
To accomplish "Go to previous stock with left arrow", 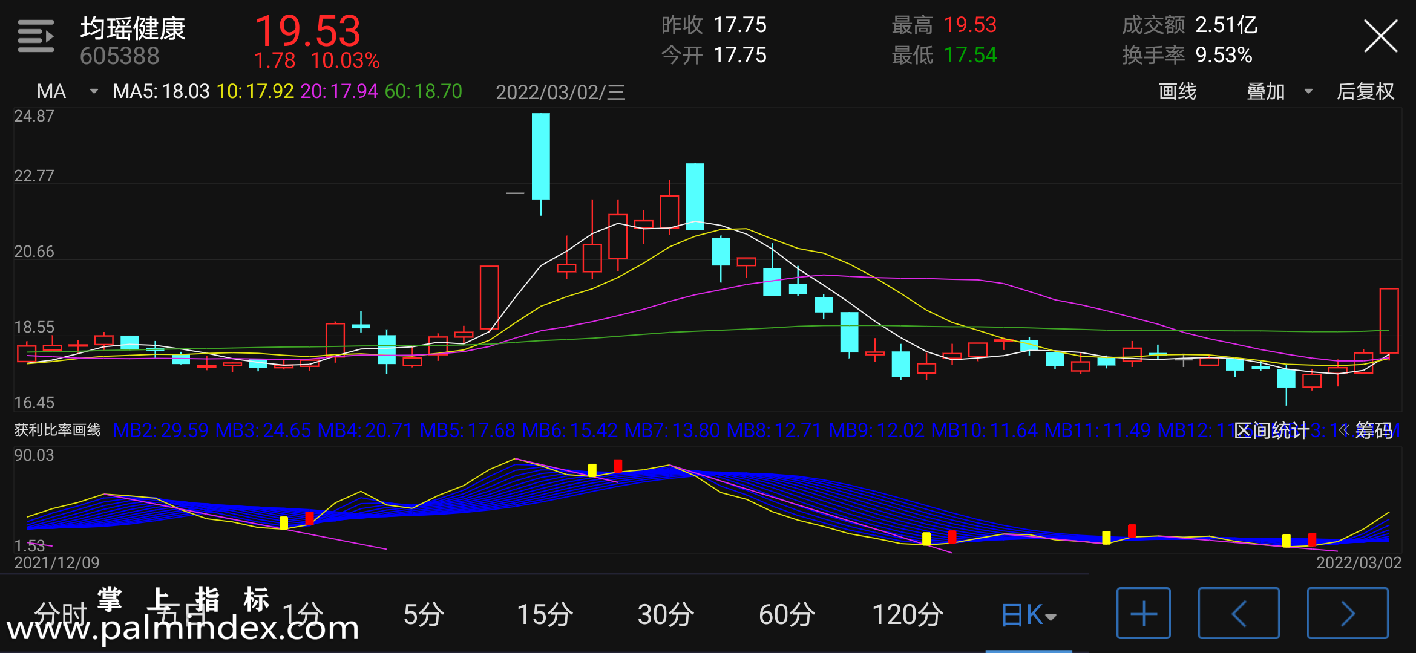I will tap(1238, 613).
